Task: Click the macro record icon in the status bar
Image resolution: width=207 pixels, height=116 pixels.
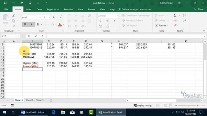Action: (x=12, y=105)
